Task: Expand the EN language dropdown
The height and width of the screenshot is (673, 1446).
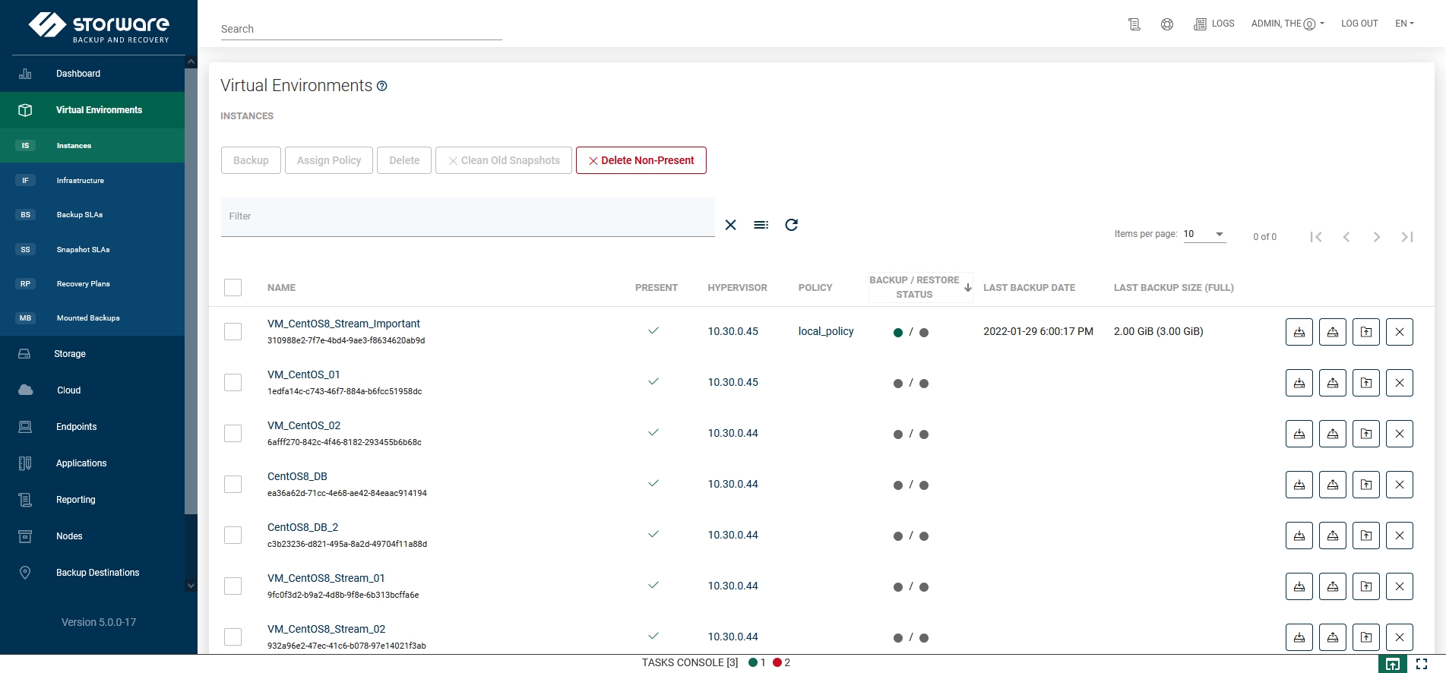Action: tap(1403, 24)
